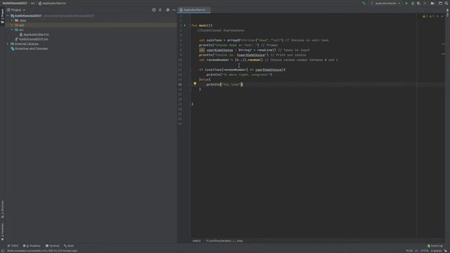Select Scratches and Consoles
Screen dimensions: 450x253
(31, 48)
